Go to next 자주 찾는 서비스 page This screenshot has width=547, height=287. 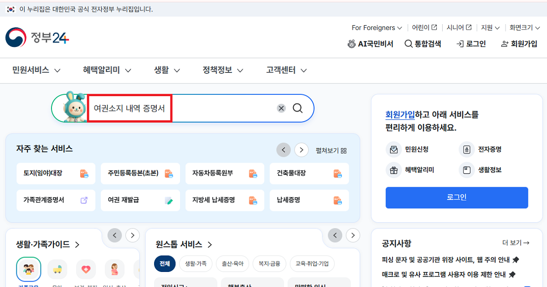[x=301, y=149]
